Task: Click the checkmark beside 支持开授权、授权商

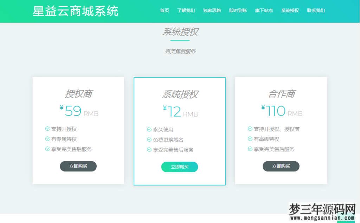Action: (250, 129)
